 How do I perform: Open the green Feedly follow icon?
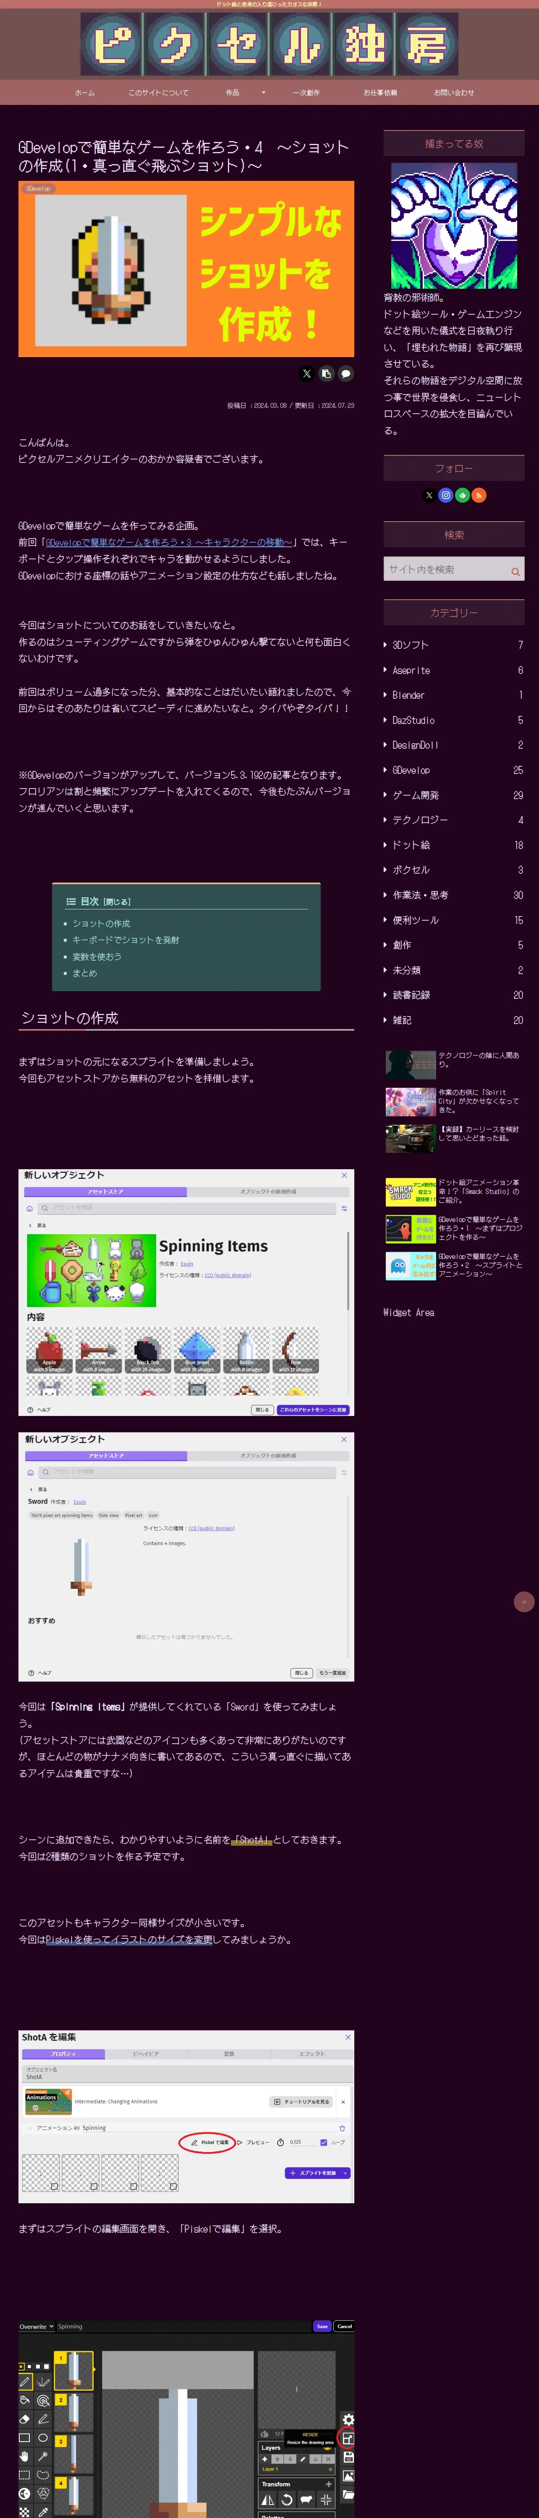462,496
